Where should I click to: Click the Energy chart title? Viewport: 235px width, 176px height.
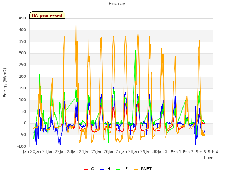pyautogui.click(x=117, y=4)
